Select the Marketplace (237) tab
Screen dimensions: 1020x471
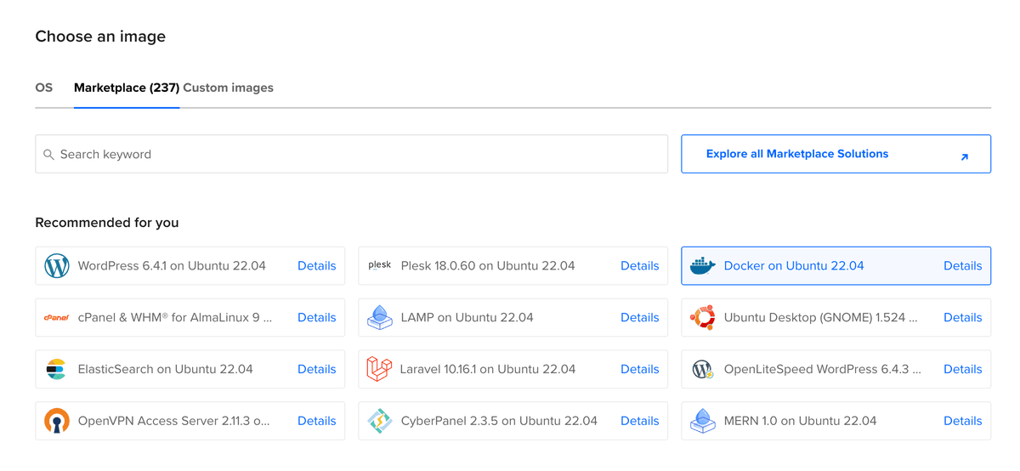click(127, 88)
